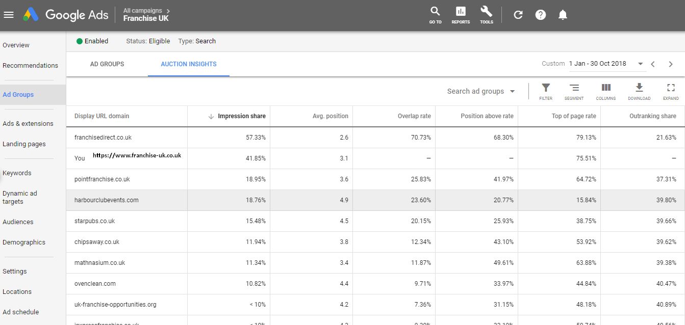Refresh the page with the reload icon
This screenshot has width=685, height=325.
pyautogui.click(x=518, y=15)
